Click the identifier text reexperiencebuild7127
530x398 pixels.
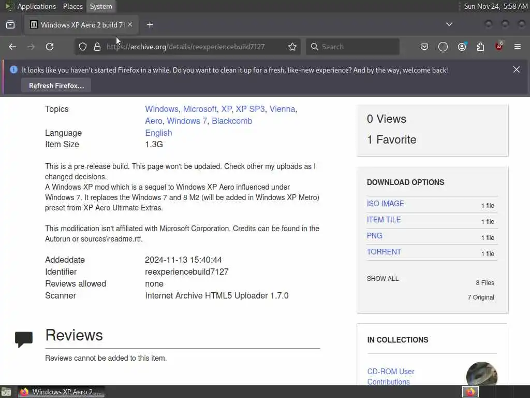tap(186, 272)
